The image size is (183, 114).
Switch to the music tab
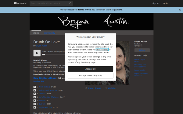pyautogui.click(x=36, y=33)
